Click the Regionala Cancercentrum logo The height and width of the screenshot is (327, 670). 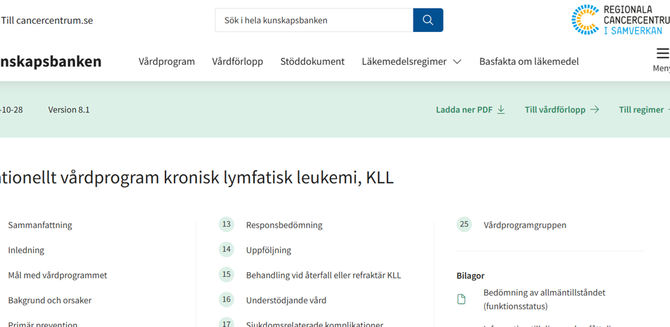tap(621, 20)
